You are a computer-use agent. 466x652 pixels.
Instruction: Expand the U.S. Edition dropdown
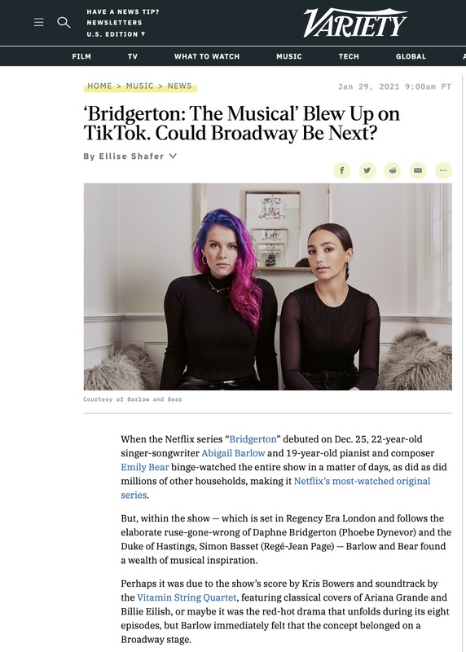tap(116, 34)
